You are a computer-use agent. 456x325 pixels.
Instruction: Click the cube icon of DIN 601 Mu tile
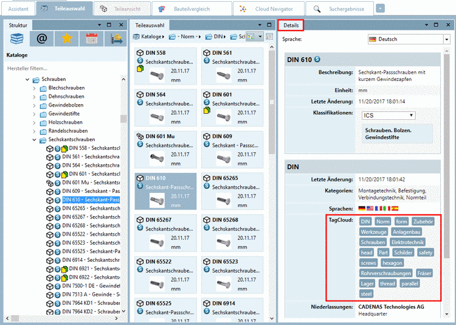140,136
